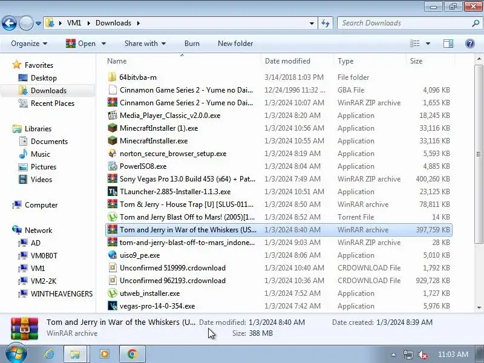Open the Videos library
The image size is (484, 363).
click(x=41, y=179)
